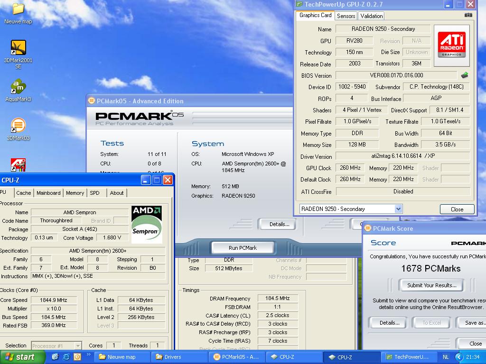The height and width of the screenshot is (364, 486).
Task: Click the first quick launch icon next to Start
Action: [55, 357]
